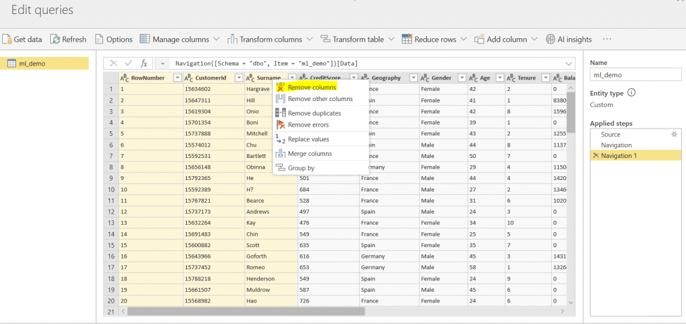Open AI insights from the toolbar
This screenshot has height=324, width=686.
(x=569, y=39)
